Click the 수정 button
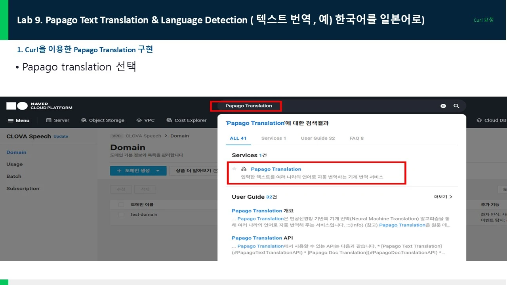 pos(121,189)
